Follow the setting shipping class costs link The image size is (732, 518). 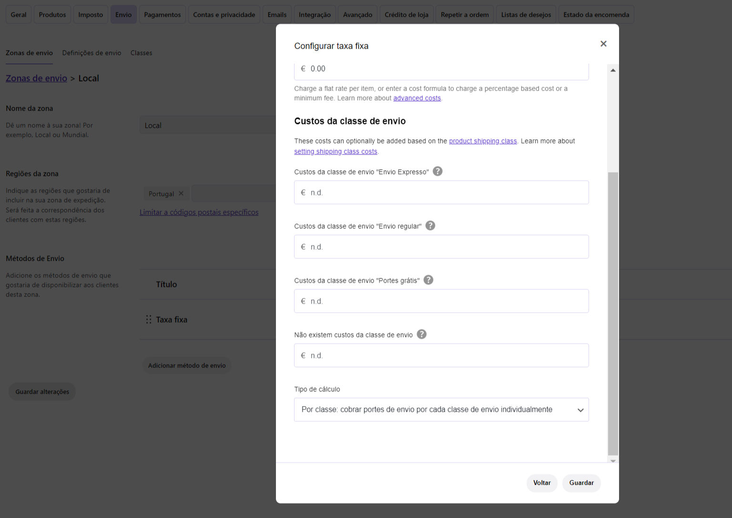click(335, 152)
